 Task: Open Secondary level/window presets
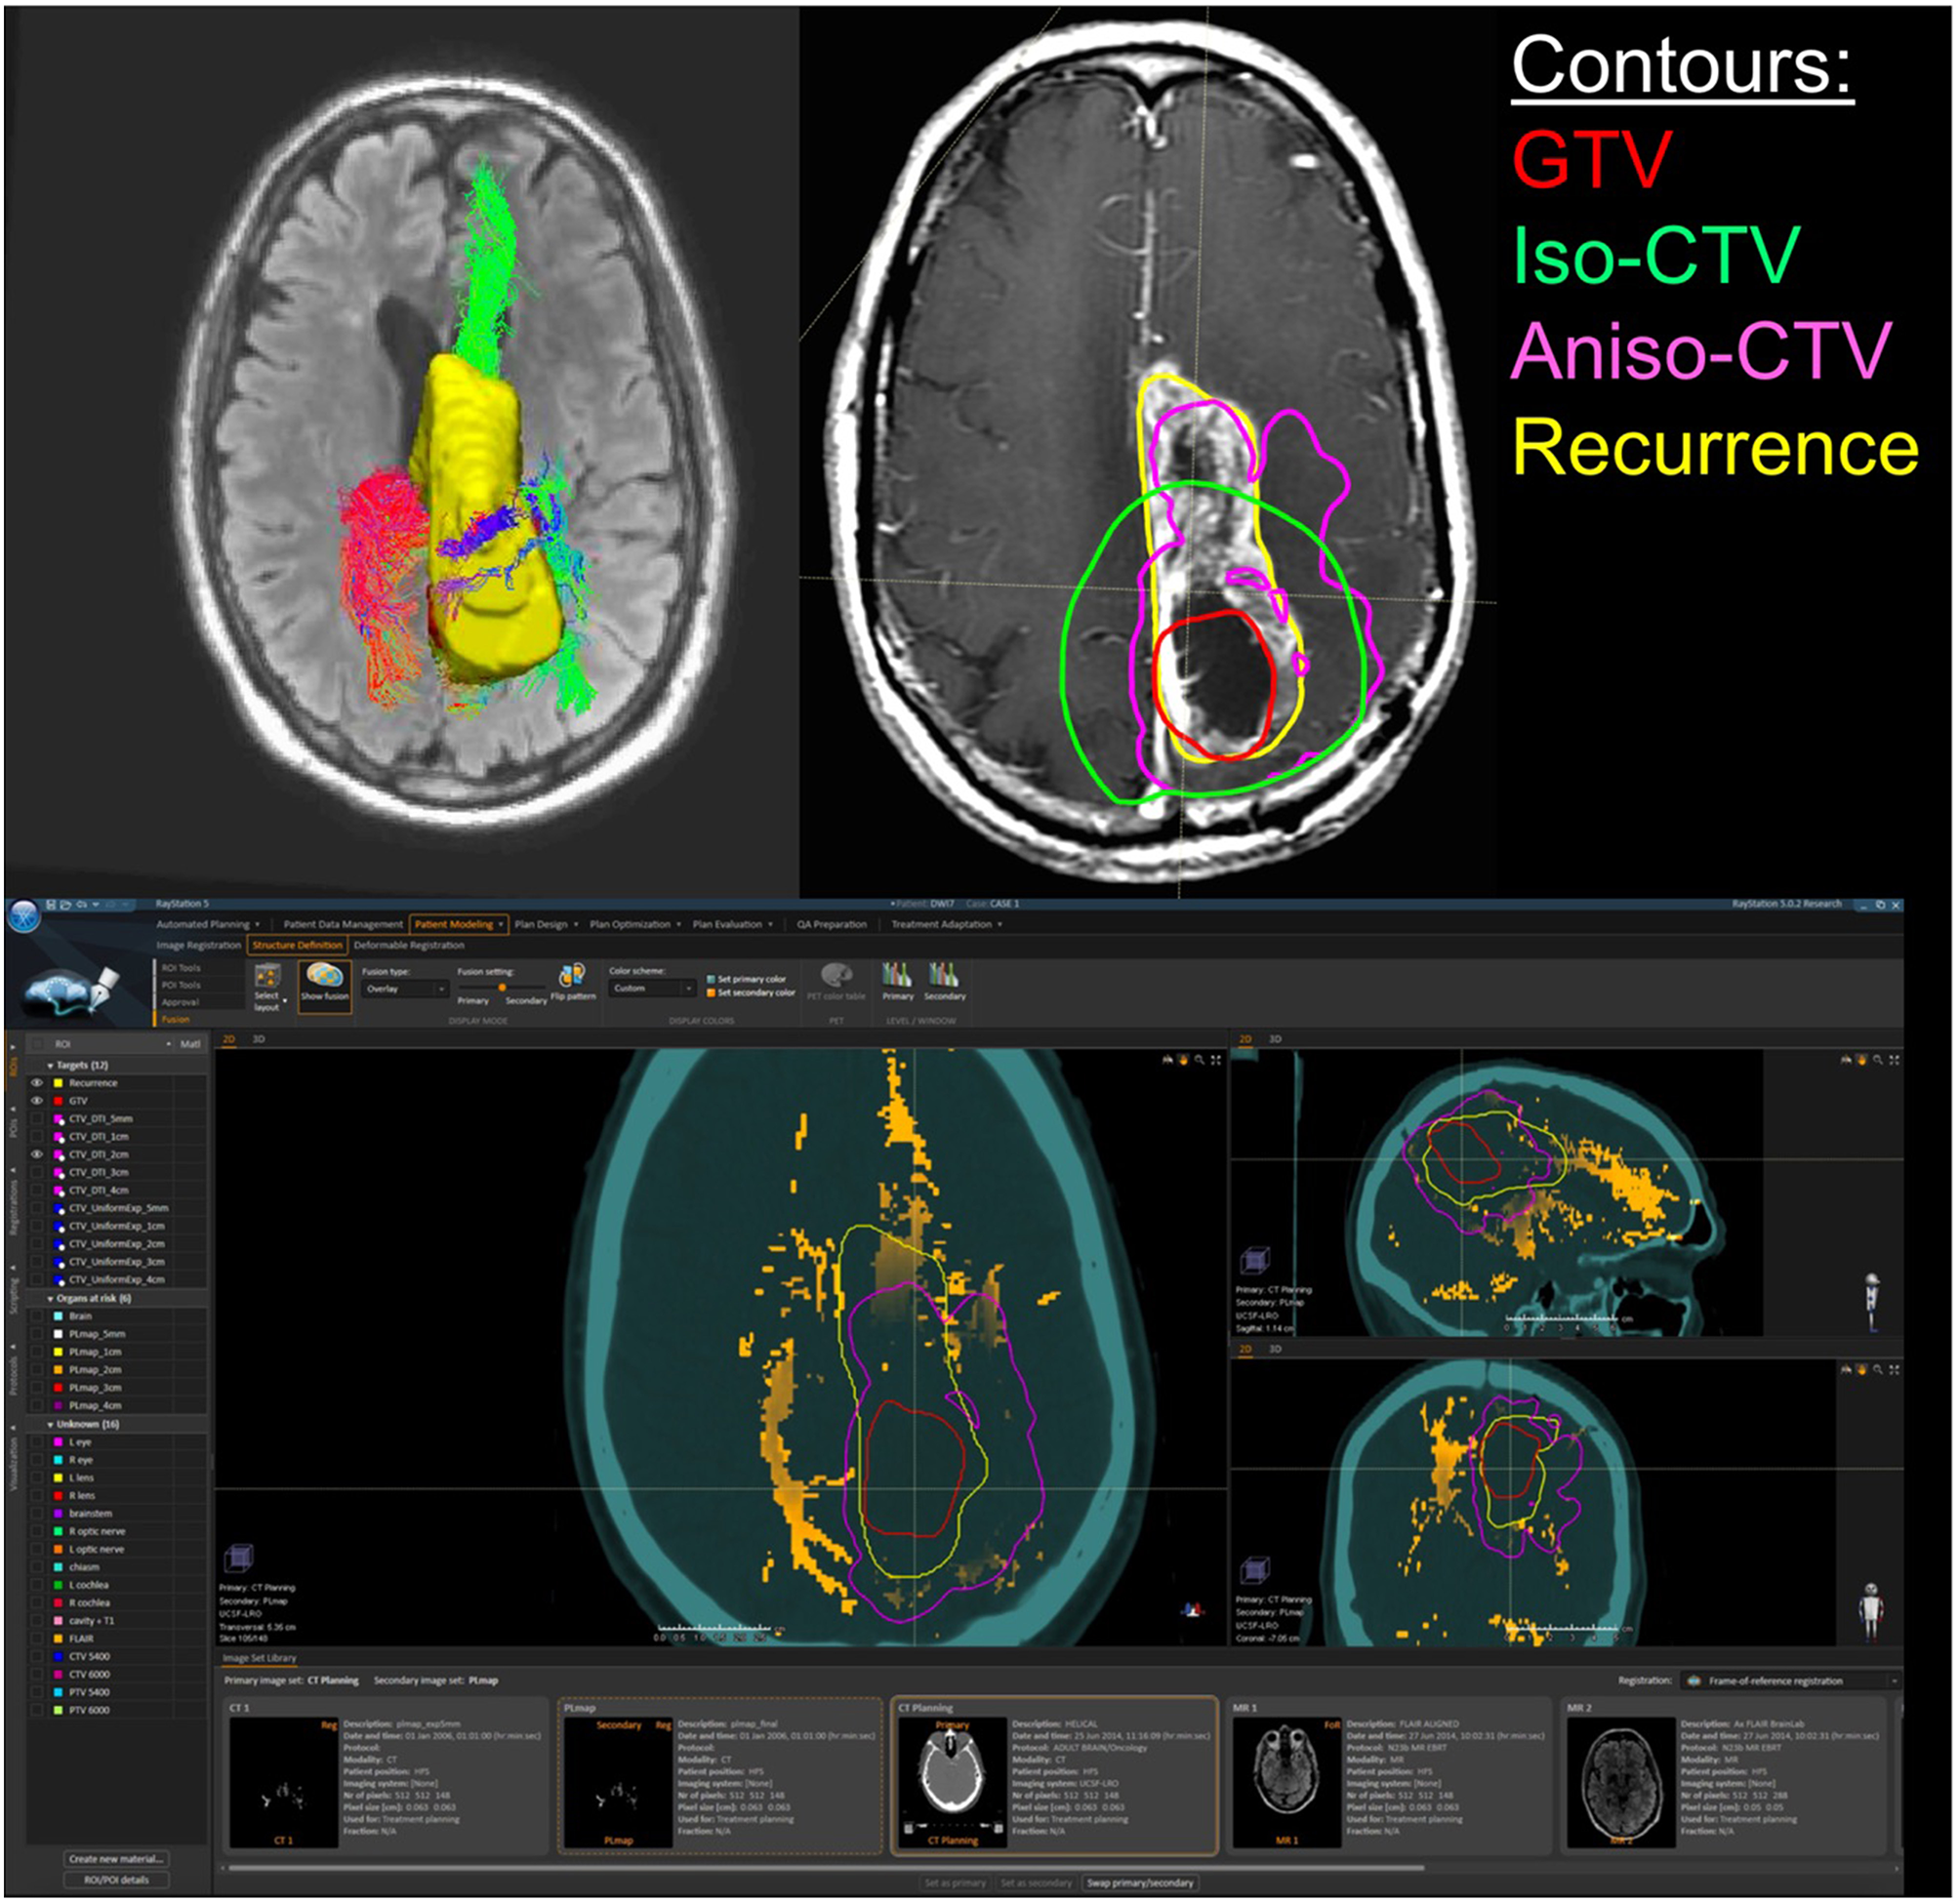(943, 975)
